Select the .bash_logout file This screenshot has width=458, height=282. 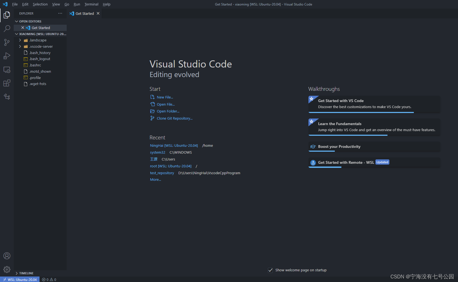(x=40, y=59)
